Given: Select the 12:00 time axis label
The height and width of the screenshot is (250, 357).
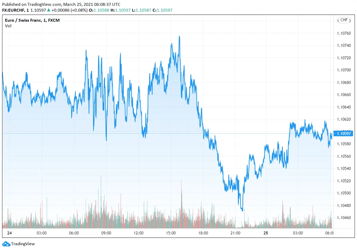Looking at the screenshot, I should coord(139,233).
